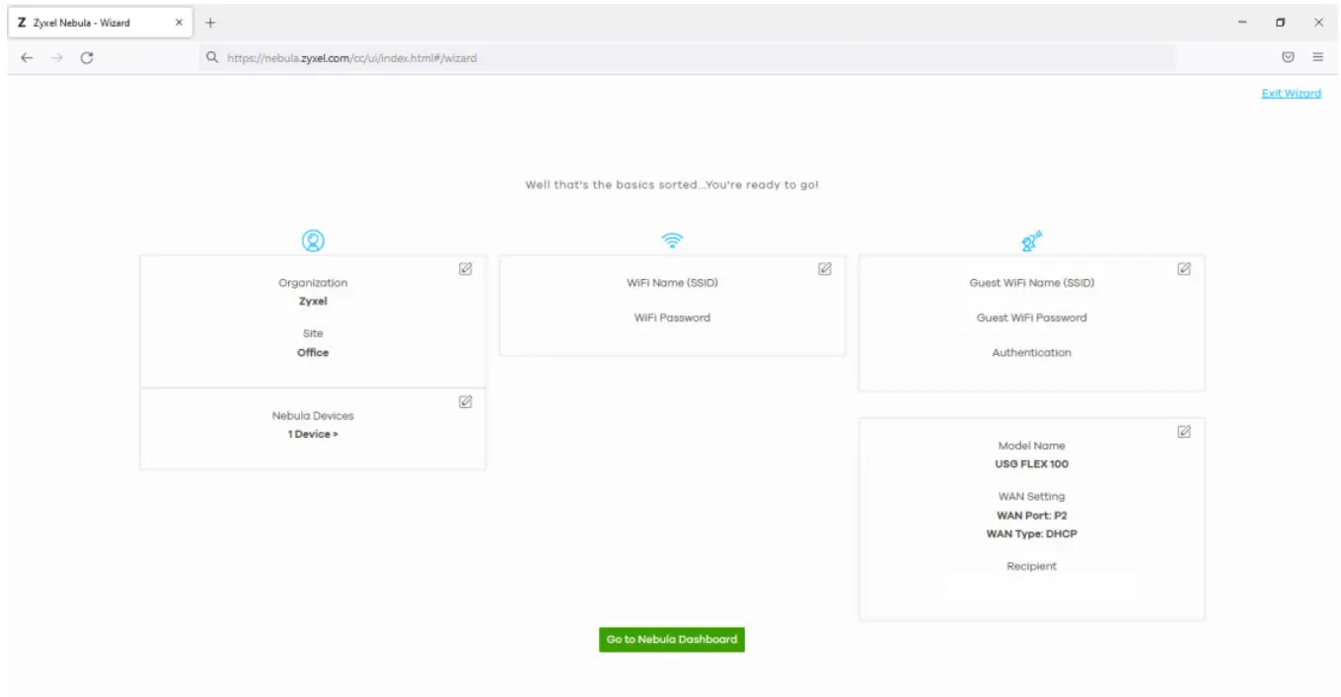The image size is (1341, 697).
Task: Edit the Nebula Devices card
Action: 466,401
